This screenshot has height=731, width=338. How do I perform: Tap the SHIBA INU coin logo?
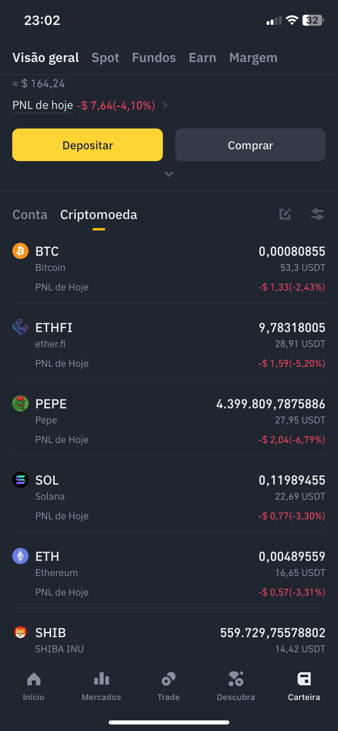pos(20,632)
